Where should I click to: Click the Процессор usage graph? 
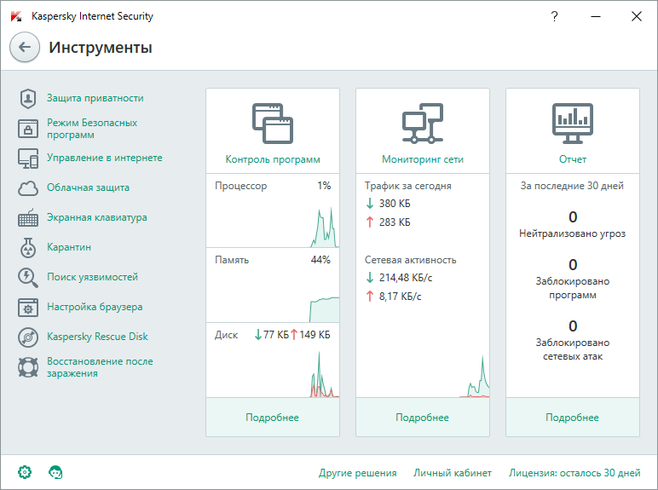(325, 227)
